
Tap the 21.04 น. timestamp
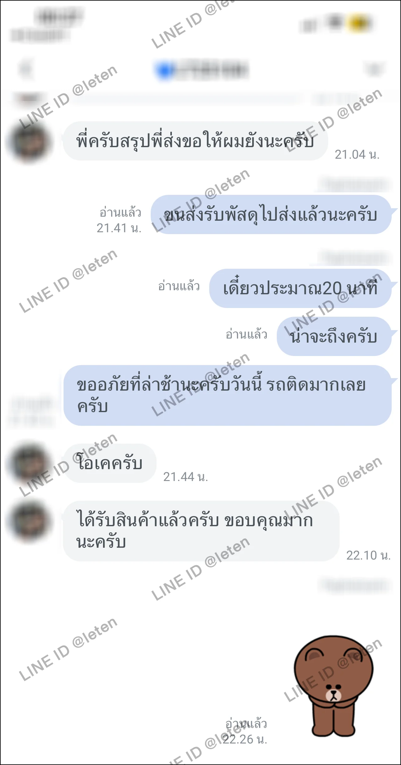click(x=357, y=154)
